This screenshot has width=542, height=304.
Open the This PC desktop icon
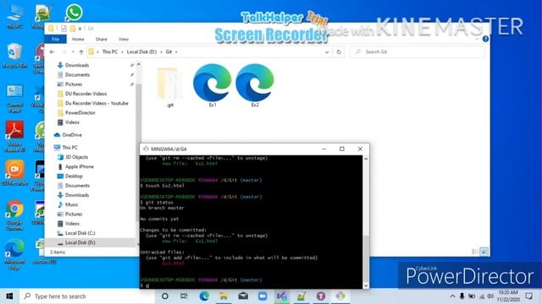(x=14, y=16)
